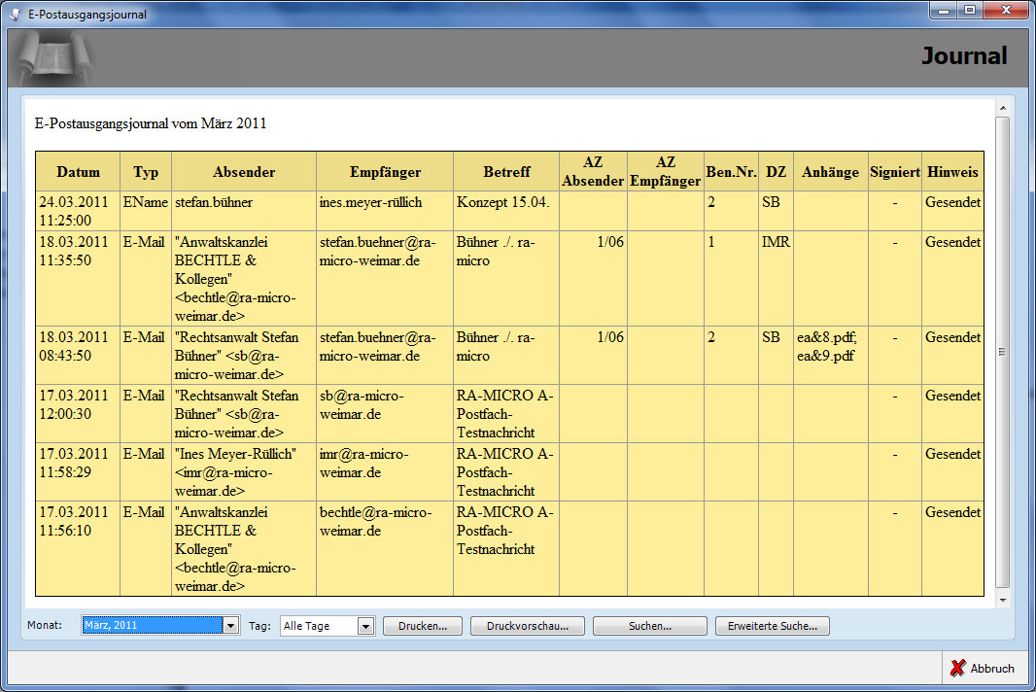
Task: Click the Hinweis column header
Action: click(x=951, y=172)
